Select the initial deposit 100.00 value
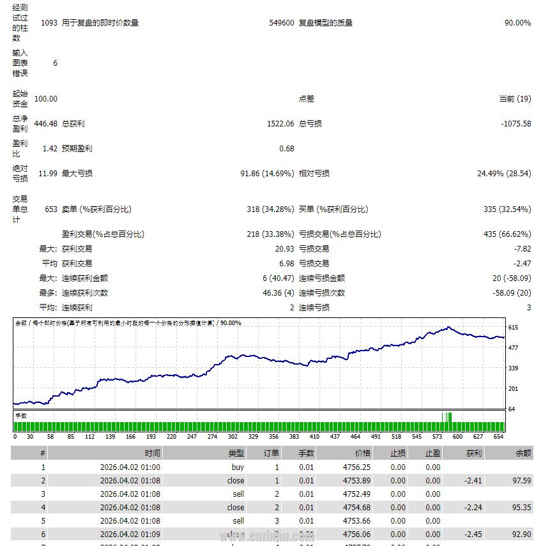The image size is (534, 546). click(x=45, y=99)
